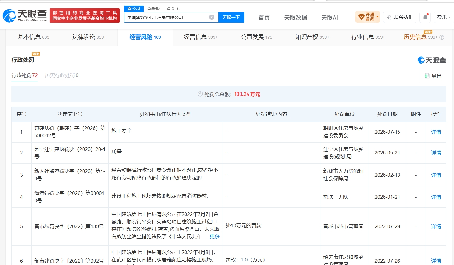Open 详情 for the 新郑市 penalty row
Viewport: 454px width, 265px height.
tap(436, 175)
